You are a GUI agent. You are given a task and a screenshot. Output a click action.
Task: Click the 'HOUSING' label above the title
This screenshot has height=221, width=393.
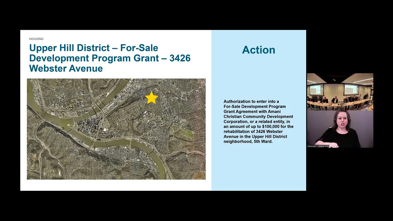click(36, 39)
